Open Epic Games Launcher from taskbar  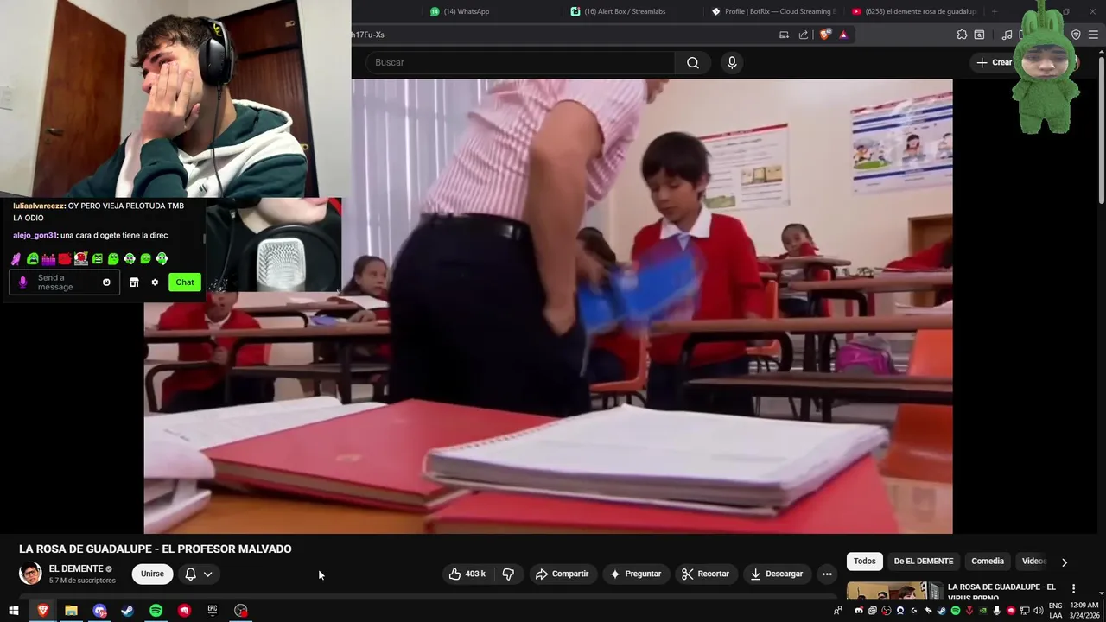tap(213, 611)
